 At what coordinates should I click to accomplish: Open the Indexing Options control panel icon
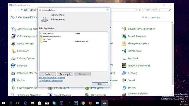(x=13, y=58)
